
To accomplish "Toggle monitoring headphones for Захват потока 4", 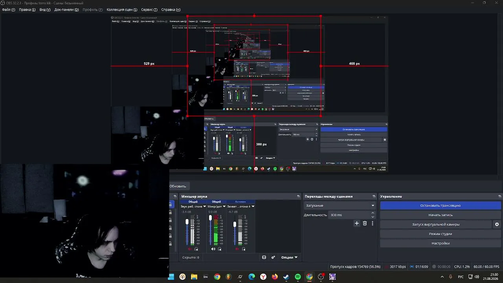I will click(x=244, y=249).
